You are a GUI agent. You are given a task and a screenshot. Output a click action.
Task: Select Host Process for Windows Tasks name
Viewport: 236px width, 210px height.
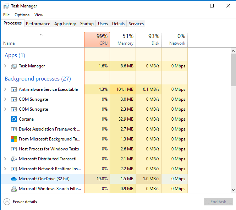(49, 149)
